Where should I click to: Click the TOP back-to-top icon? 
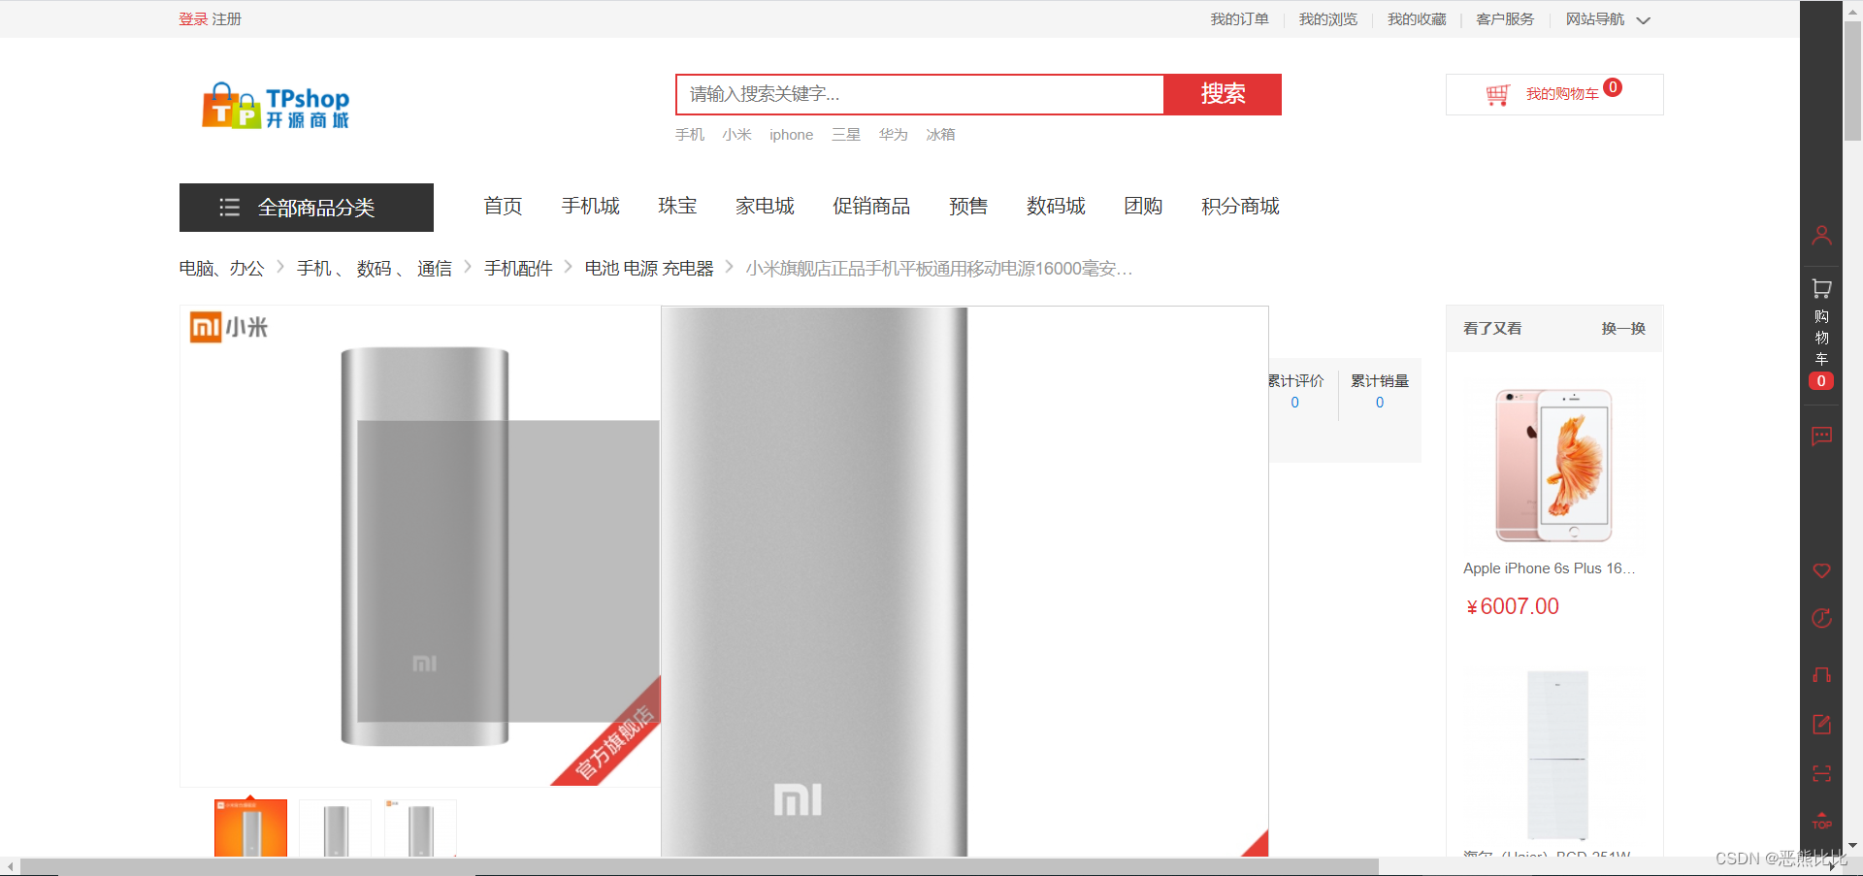1821,821
